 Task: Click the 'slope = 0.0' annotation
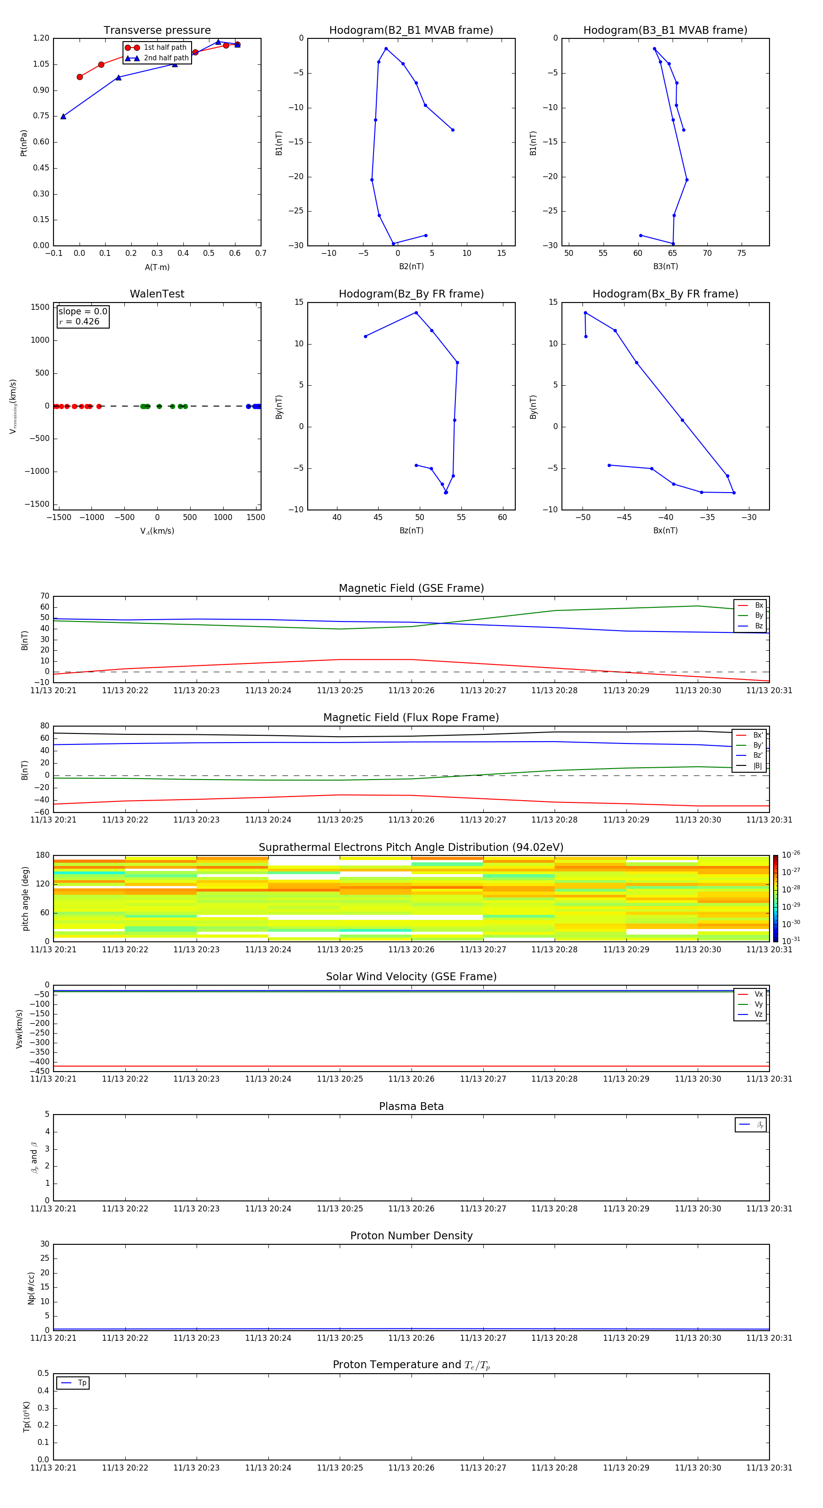click(x=83, y=312)
